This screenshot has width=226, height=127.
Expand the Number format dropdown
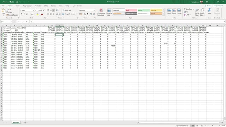94,10
